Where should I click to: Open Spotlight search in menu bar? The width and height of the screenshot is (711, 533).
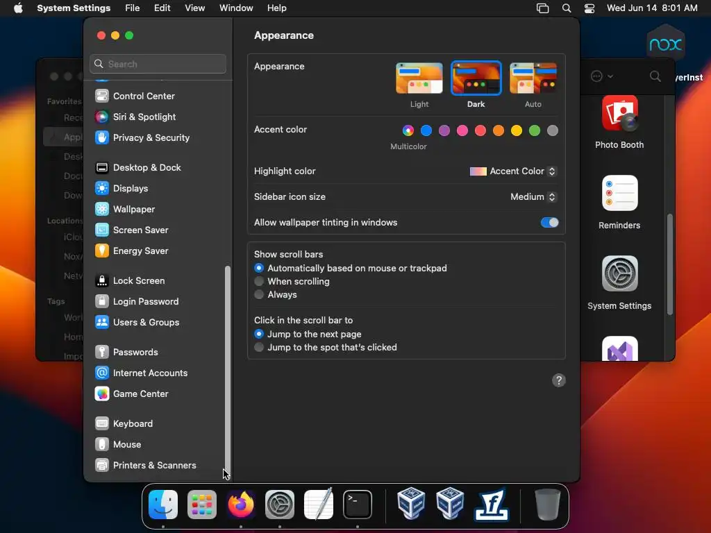(x=567, y=8)
